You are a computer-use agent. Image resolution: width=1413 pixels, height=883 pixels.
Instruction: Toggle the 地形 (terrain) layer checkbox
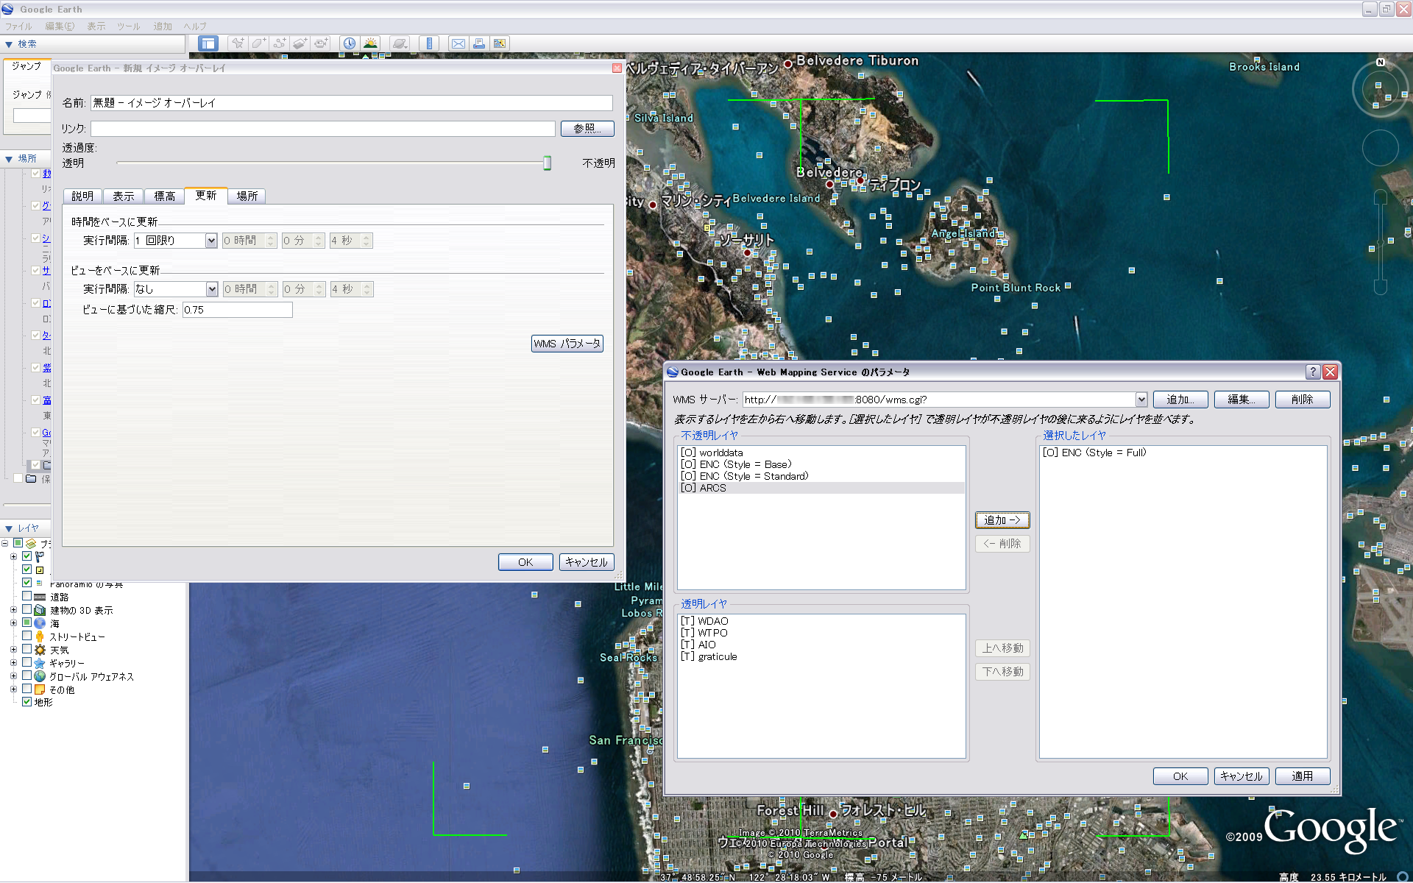point(27,702)
